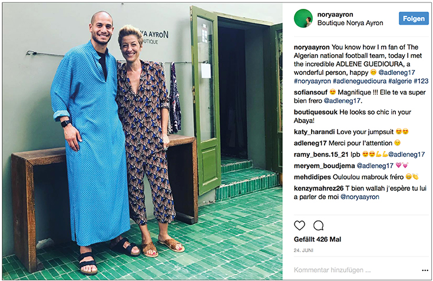View sofiansouf commenter profile
Image resolution: width=433 pixels, height=281 pixels.
coord(310,92)
